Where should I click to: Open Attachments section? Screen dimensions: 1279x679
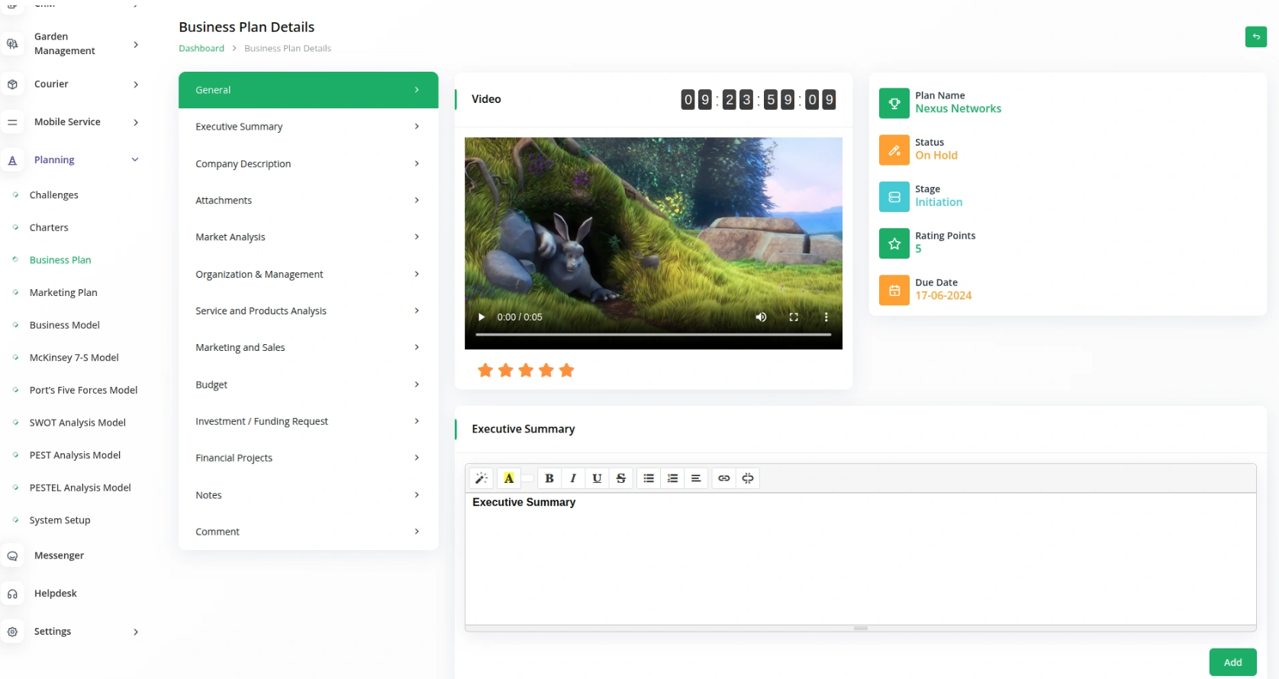coord(308,200)
